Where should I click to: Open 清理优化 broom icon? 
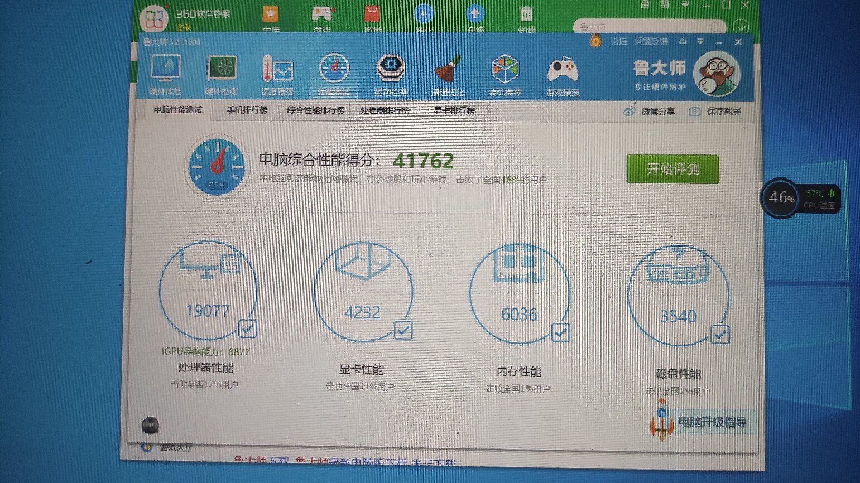448,75
